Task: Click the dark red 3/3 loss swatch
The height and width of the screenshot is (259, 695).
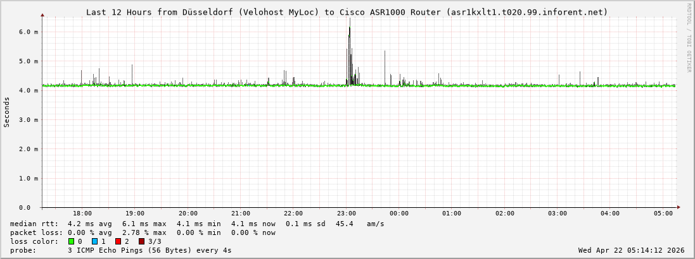Action: pyautogui.click(x=142, y=241)
